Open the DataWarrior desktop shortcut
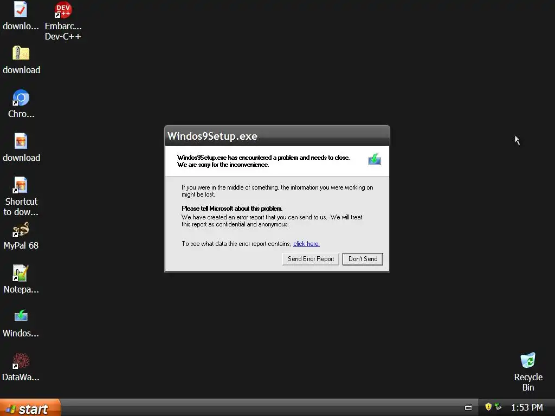The image size is (555, 416). [21, 361]
